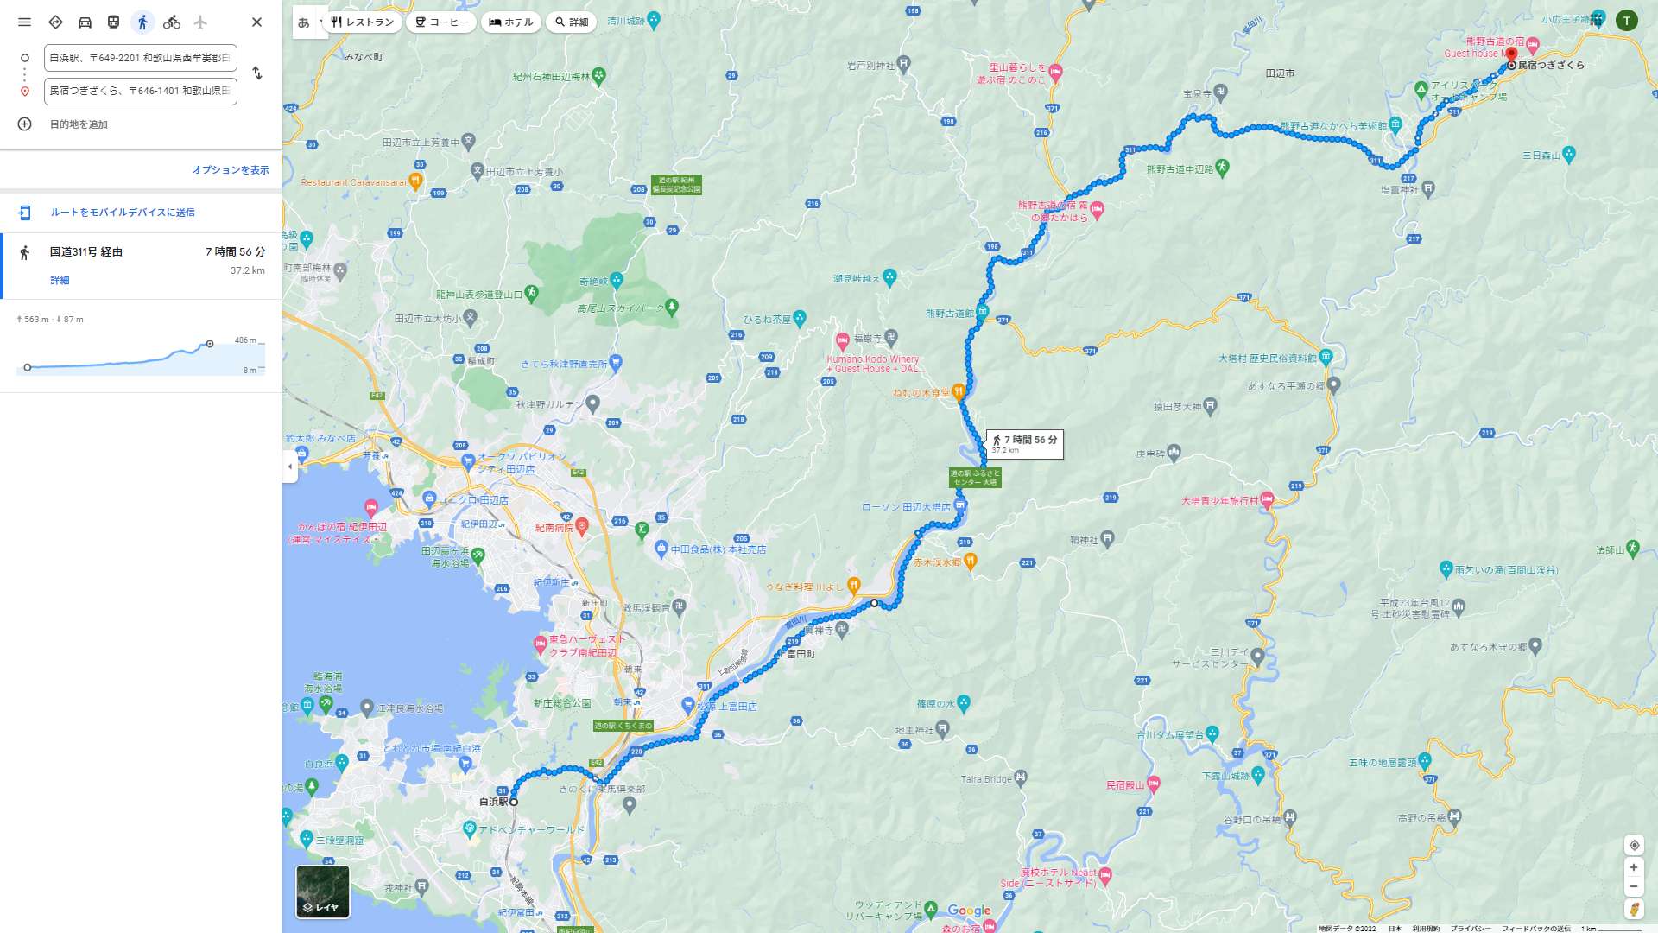Toggle the flights travel mode

(x=200, y=22)
